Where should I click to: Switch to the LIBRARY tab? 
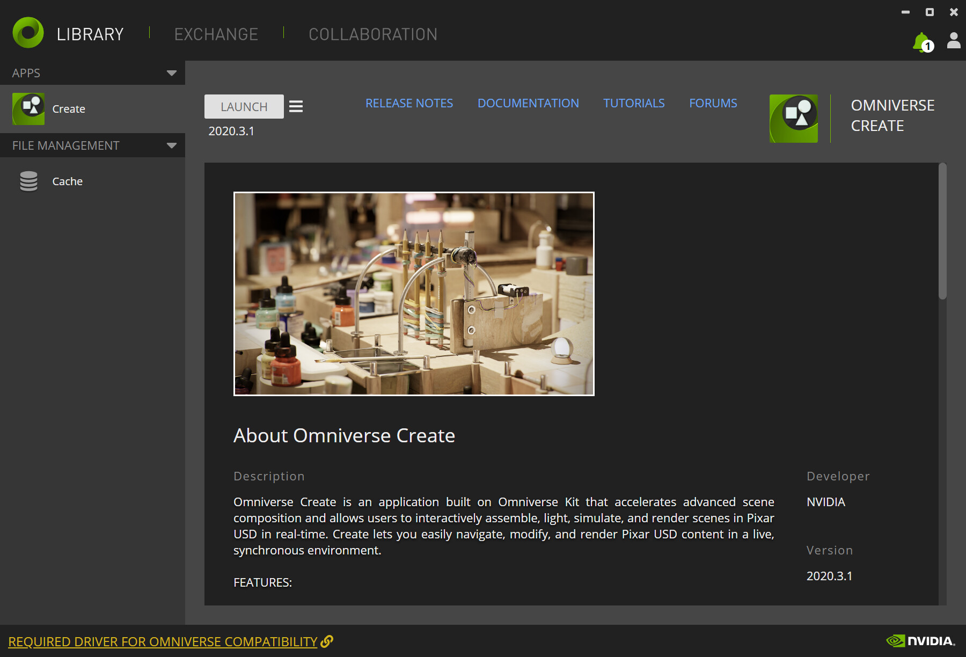pyautogui.click(x=90, y=34)
